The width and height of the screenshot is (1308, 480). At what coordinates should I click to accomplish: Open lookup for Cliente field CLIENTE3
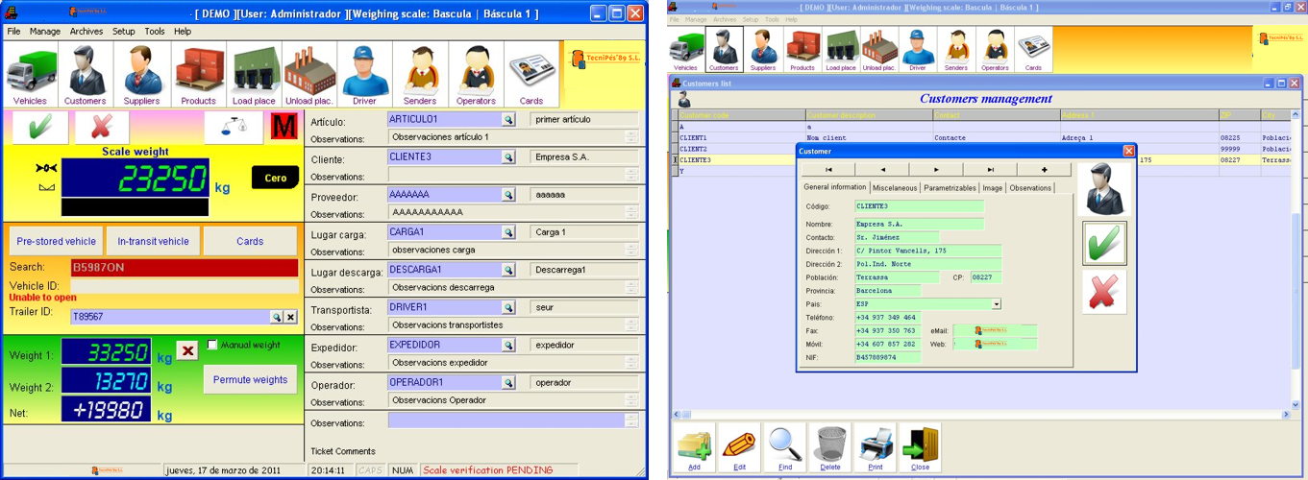tap(508, 156)
